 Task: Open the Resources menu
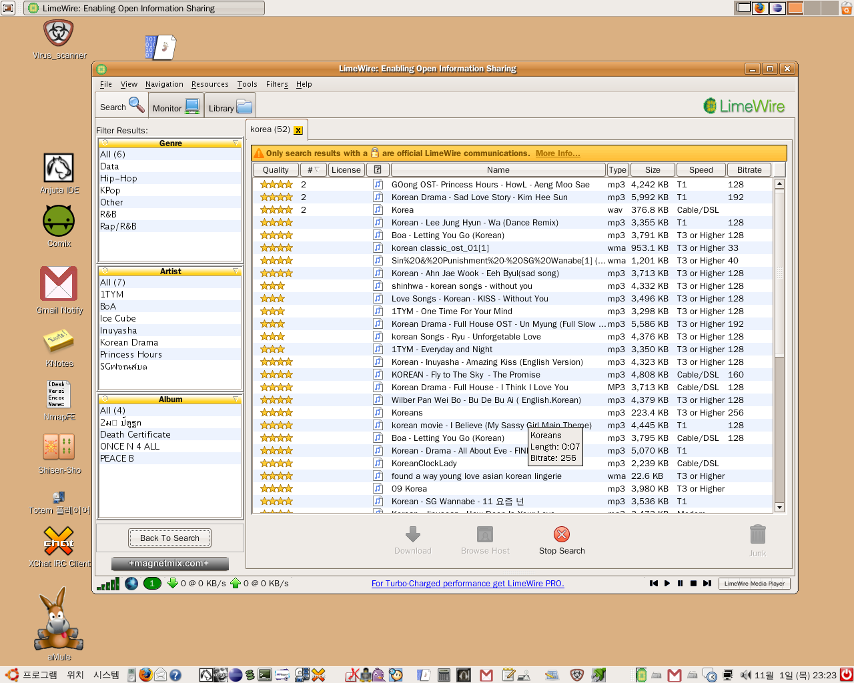209,84
